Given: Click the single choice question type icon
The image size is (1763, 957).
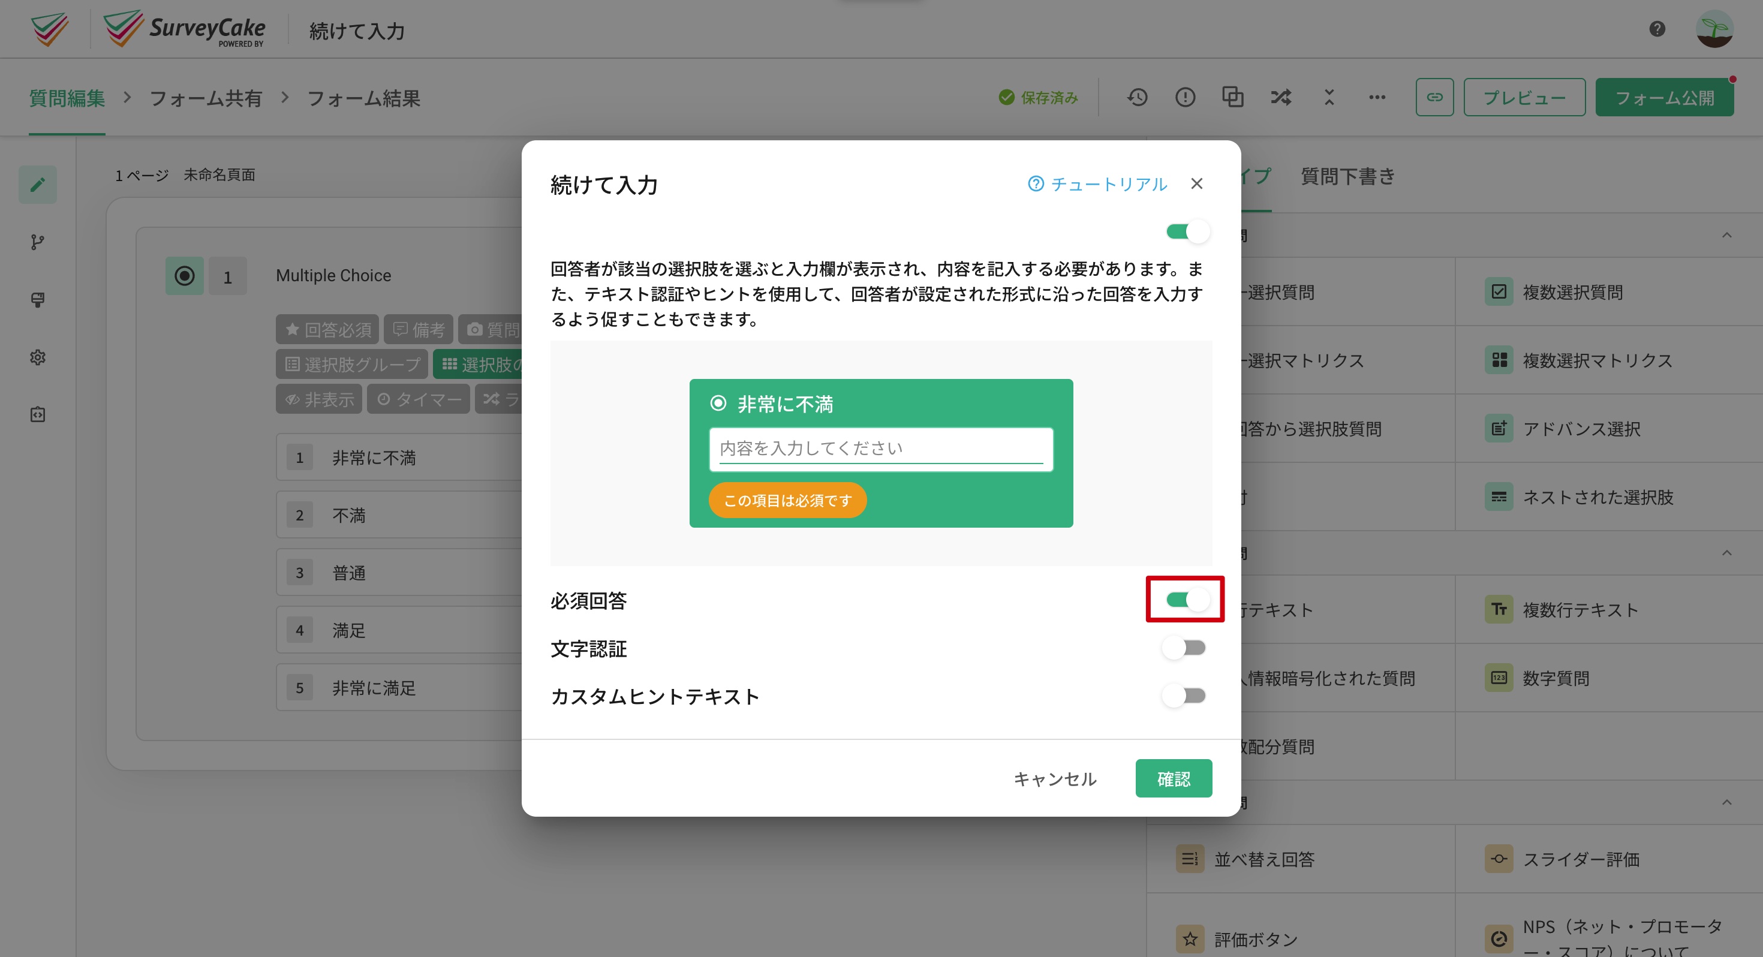Looking at the screenshot, I should tap(184, 276).
